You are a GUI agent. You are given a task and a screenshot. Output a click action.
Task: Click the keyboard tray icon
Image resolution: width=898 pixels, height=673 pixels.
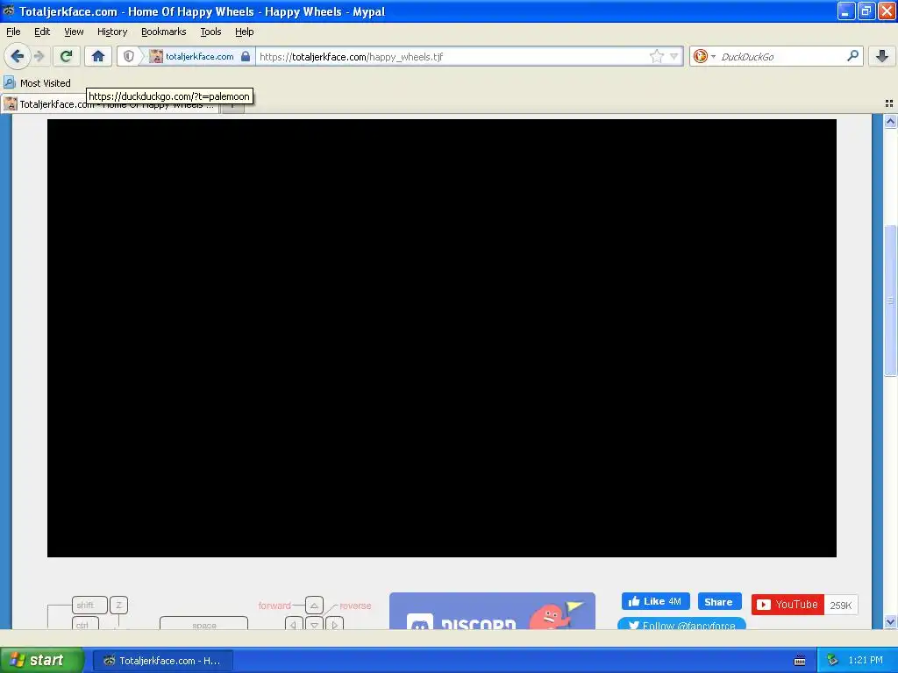pos(800,661)
